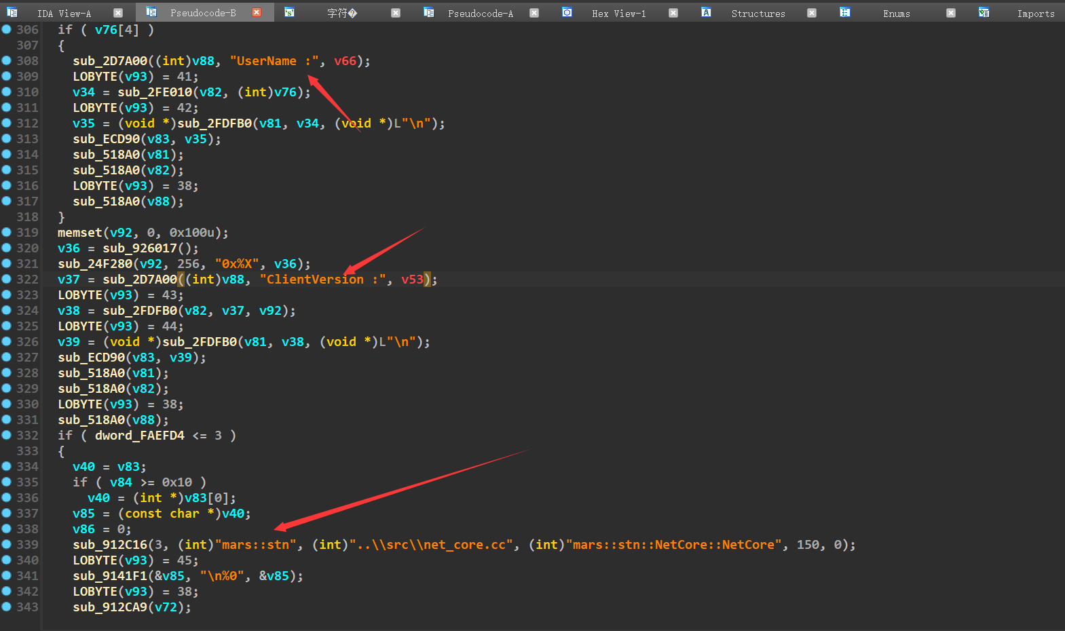
Task: Close the Structures tab
Action: pos(812,13)
